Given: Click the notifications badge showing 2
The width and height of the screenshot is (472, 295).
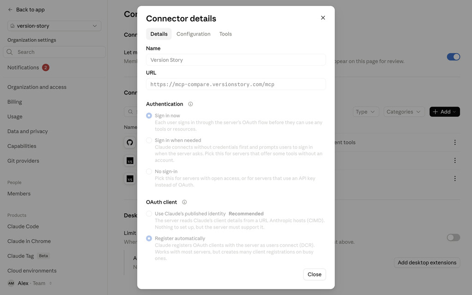Looking at the screenshot, I should (x=46, y=67).
